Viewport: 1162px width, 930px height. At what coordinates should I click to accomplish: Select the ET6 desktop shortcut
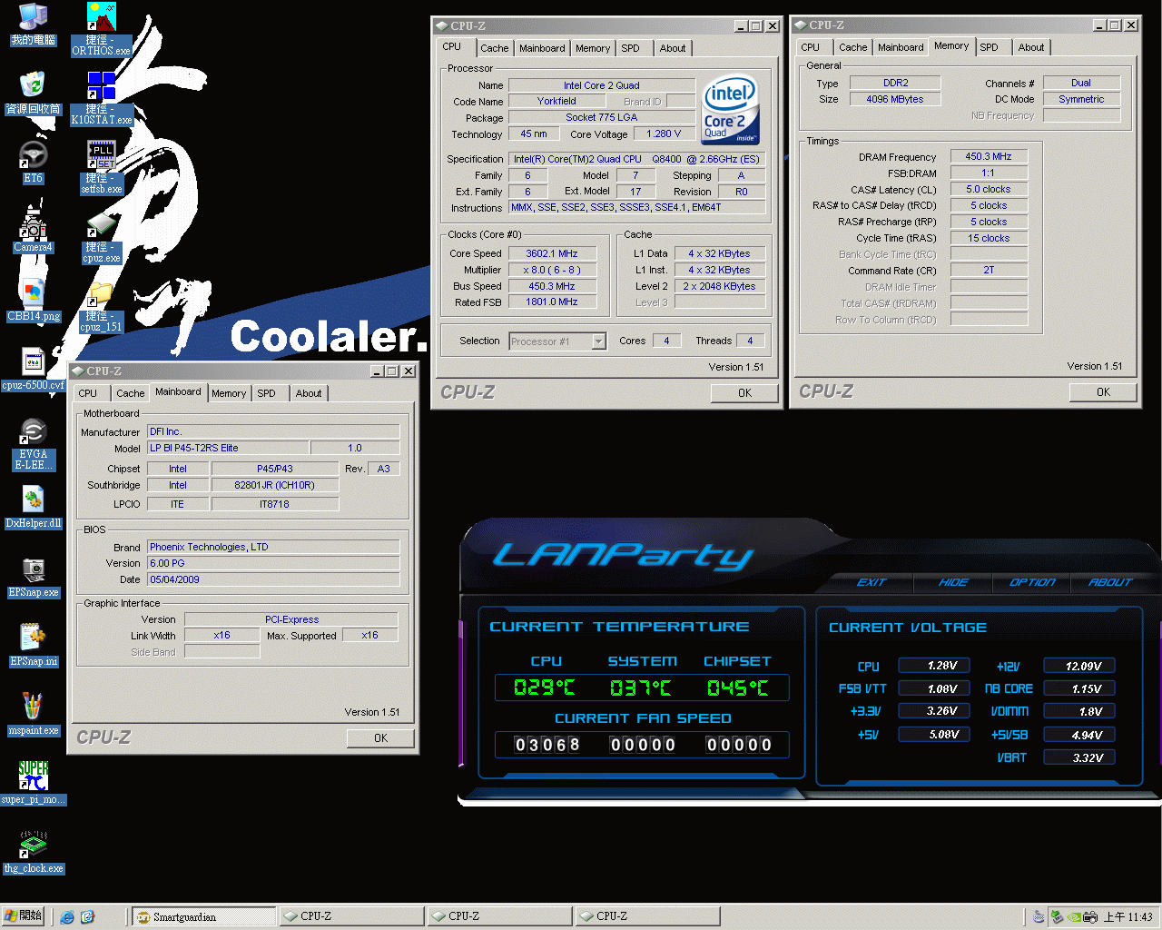point(34,163)
